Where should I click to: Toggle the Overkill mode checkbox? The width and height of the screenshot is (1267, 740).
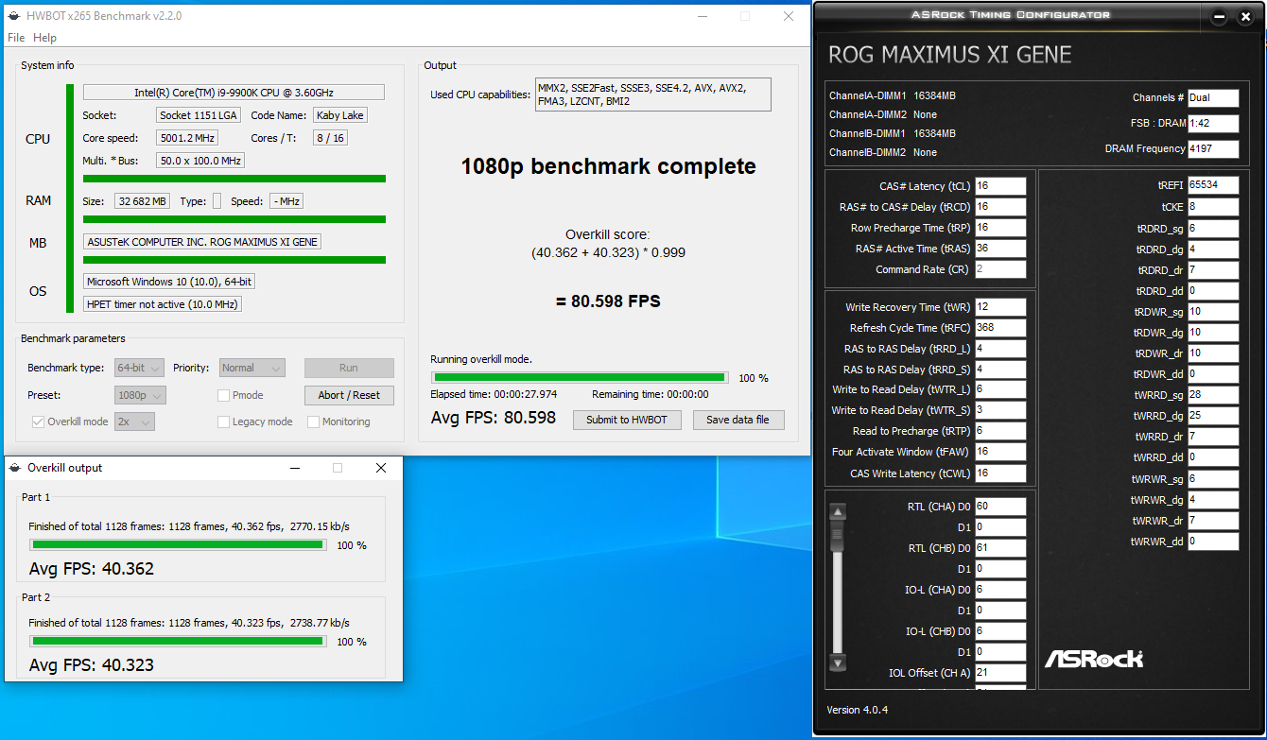tap(38, 422)
